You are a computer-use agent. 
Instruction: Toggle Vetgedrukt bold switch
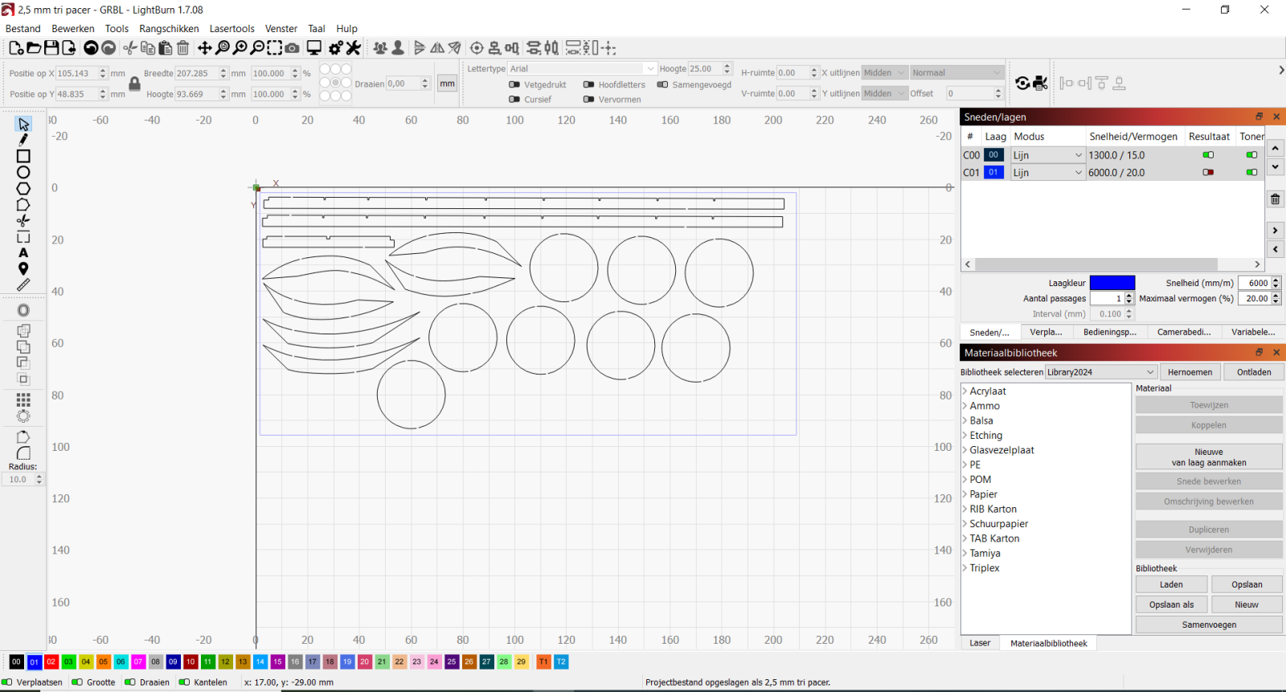coord(514,84)
